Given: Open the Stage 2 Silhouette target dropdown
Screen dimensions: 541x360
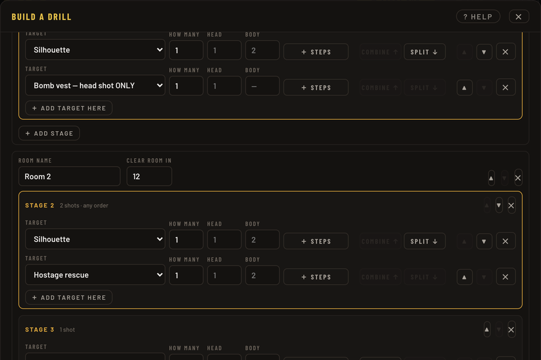Looking at the screenshot, I should pyautogui.click(x=95, y=239).
